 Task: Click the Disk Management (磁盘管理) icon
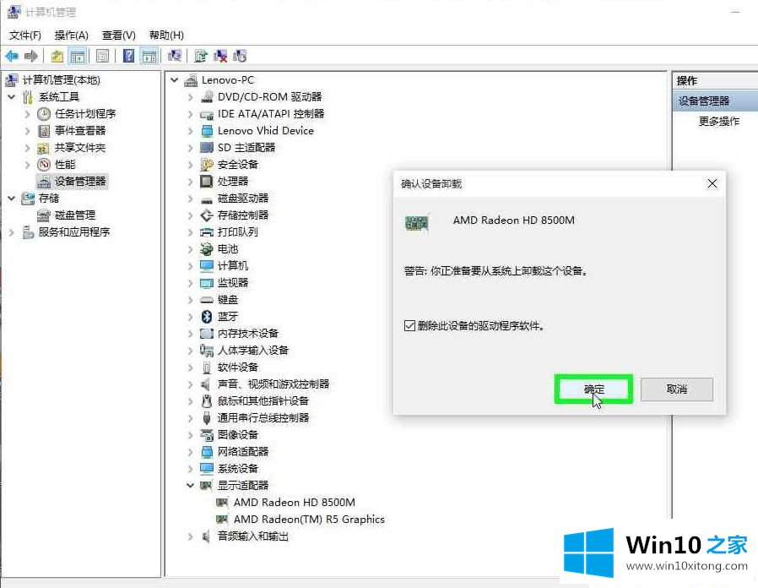point(44,215)
